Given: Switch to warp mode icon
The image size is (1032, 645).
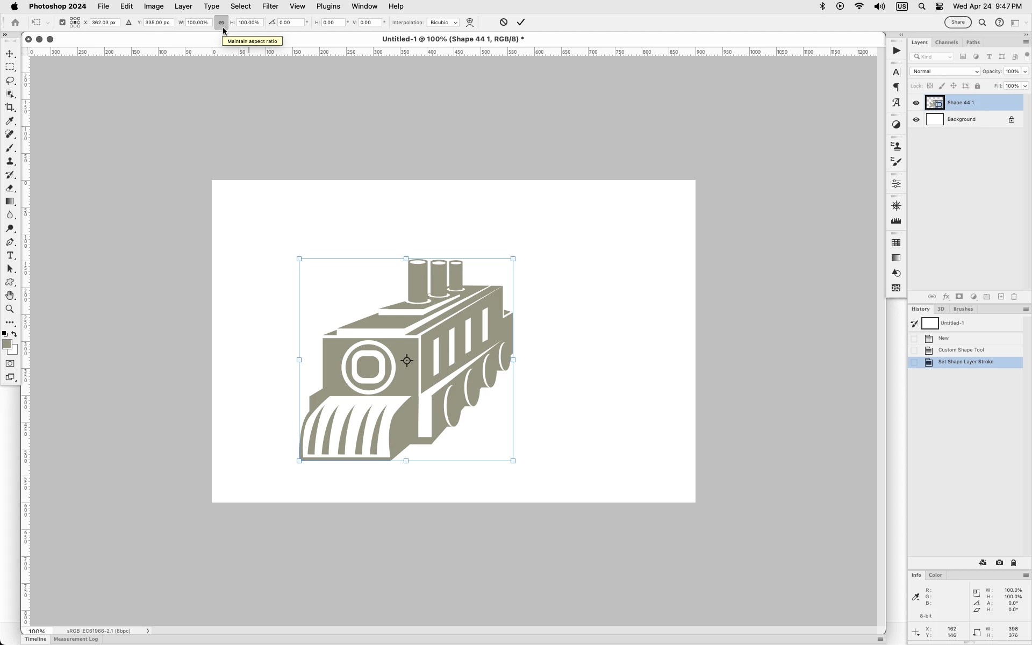Looking at the screenshot, I should [470, 23].
